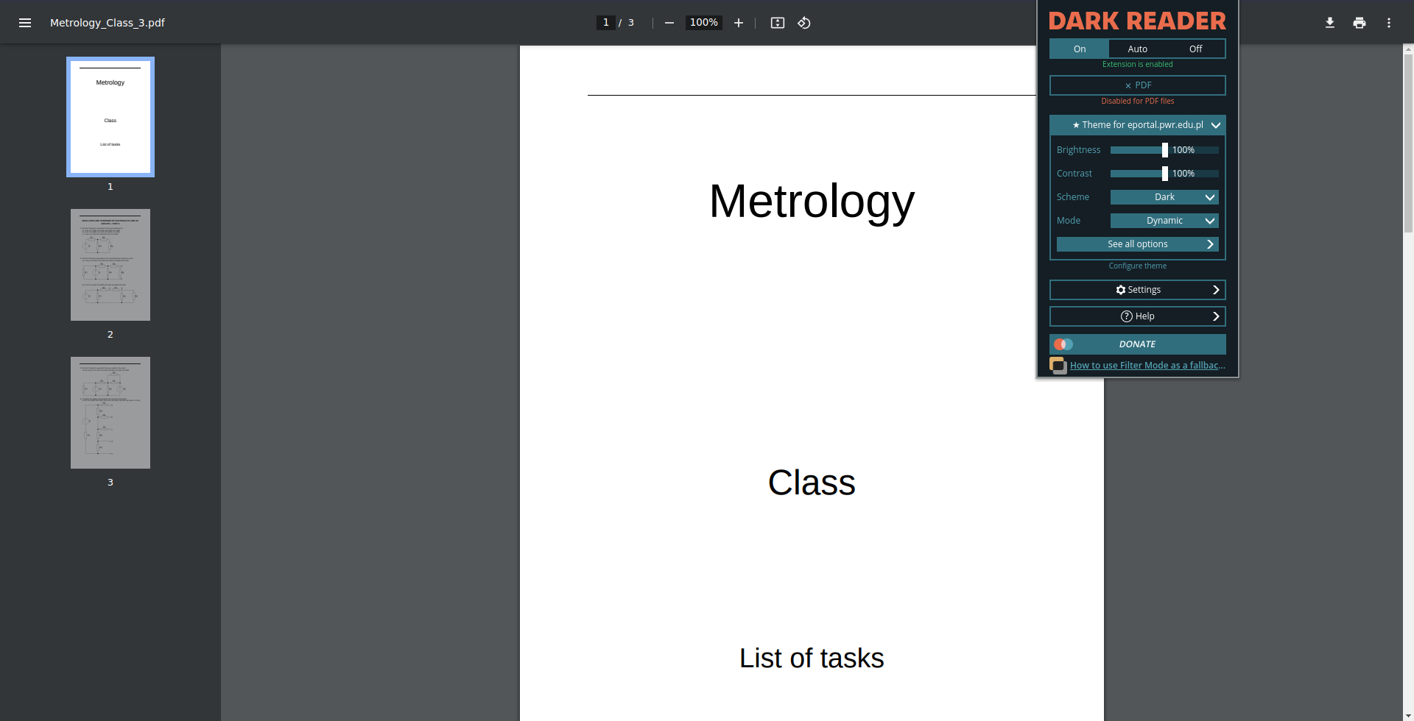Click the fit to page icon
Image resolution: width=1414 pixels, height=721 pixels.
(778, 23)
